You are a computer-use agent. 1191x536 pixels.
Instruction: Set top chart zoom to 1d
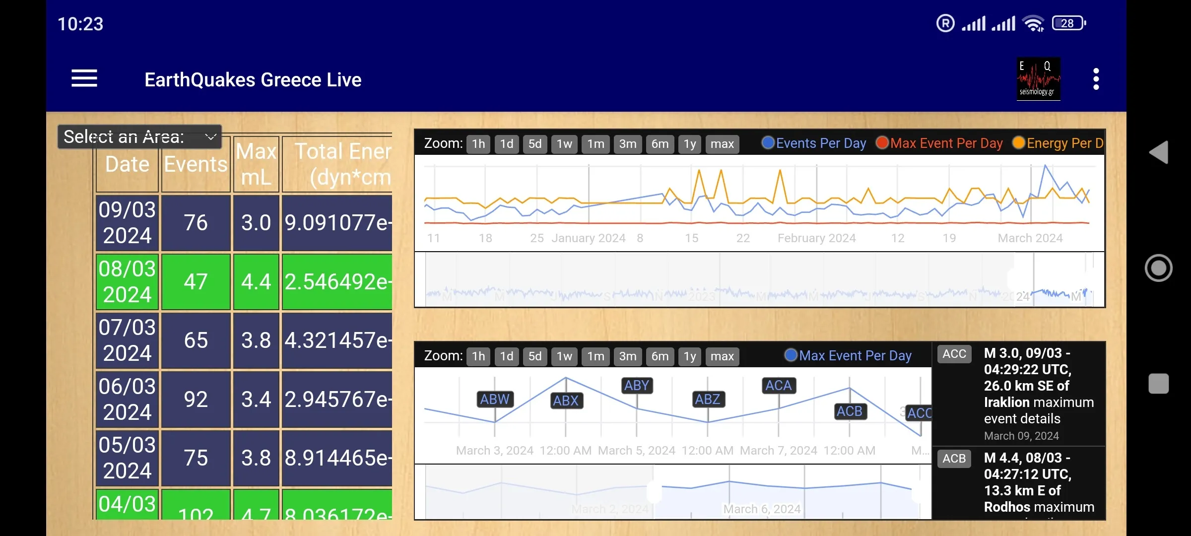(x=507, y=144)
